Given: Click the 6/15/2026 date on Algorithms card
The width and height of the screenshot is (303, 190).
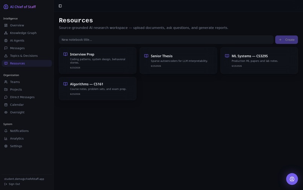Looking at the screenshot, I should tap(75, 94).
